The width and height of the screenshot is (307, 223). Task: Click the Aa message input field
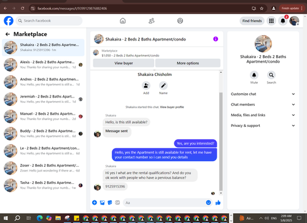click(168, 203)
